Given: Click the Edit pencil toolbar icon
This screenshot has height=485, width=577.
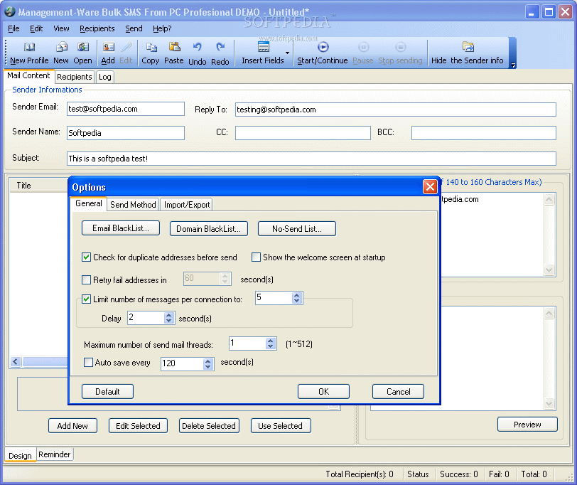Looking at the screenshot, I should [126, 47].
